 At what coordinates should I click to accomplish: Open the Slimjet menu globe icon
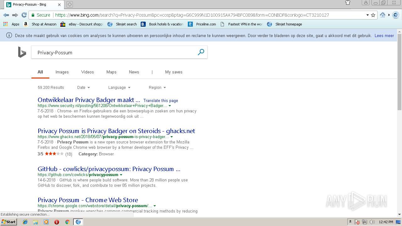click(x=396, y=15)
